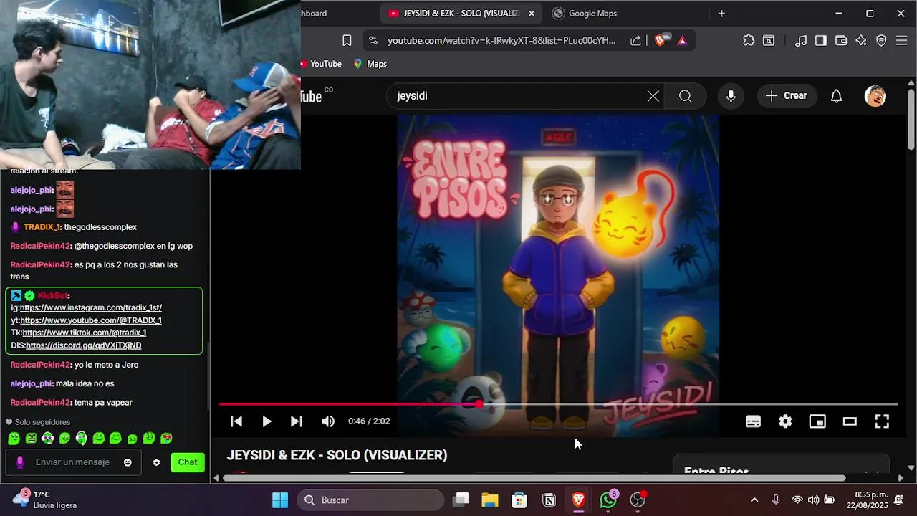Open Microsoft Store from the taskbar
The height and width of the screenshot is (516, 917).
[x=519, y=500]
